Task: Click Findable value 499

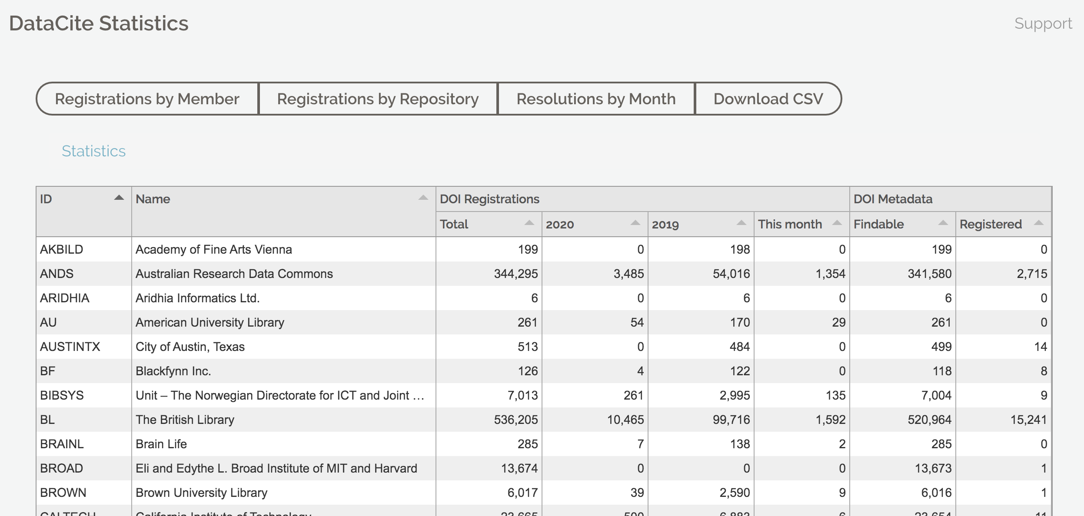Action: coord(941,347)
